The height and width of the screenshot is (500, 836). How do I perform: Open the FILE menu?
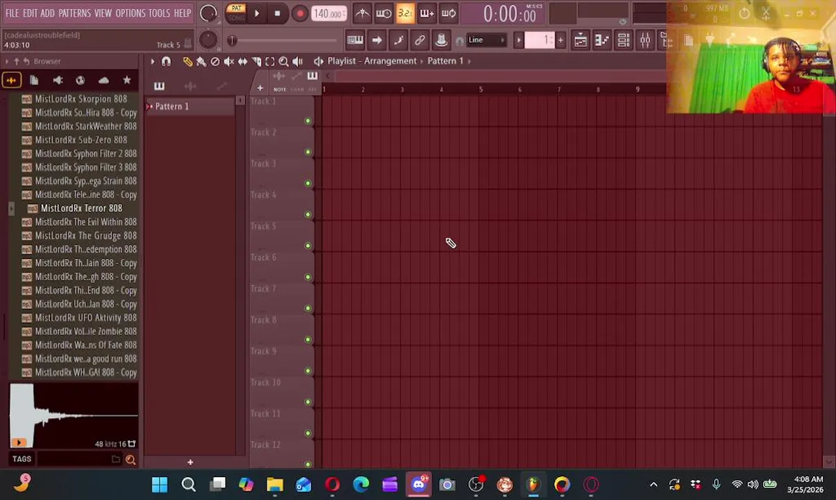[12, 13]
